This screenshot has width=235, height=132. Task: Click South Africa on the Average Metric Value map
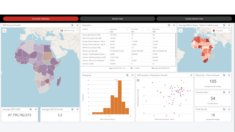[205, 61]
